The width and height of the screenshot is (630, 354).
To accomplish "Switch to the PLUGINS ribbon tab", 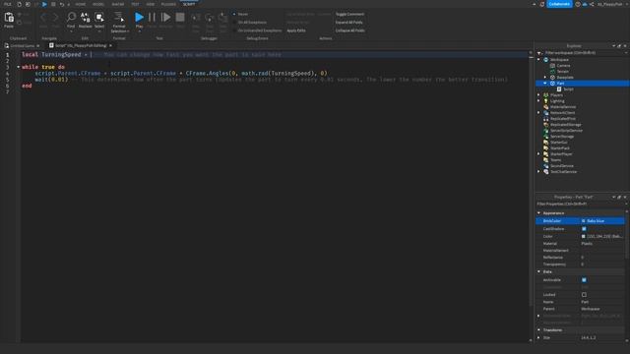I will (168, 4).
